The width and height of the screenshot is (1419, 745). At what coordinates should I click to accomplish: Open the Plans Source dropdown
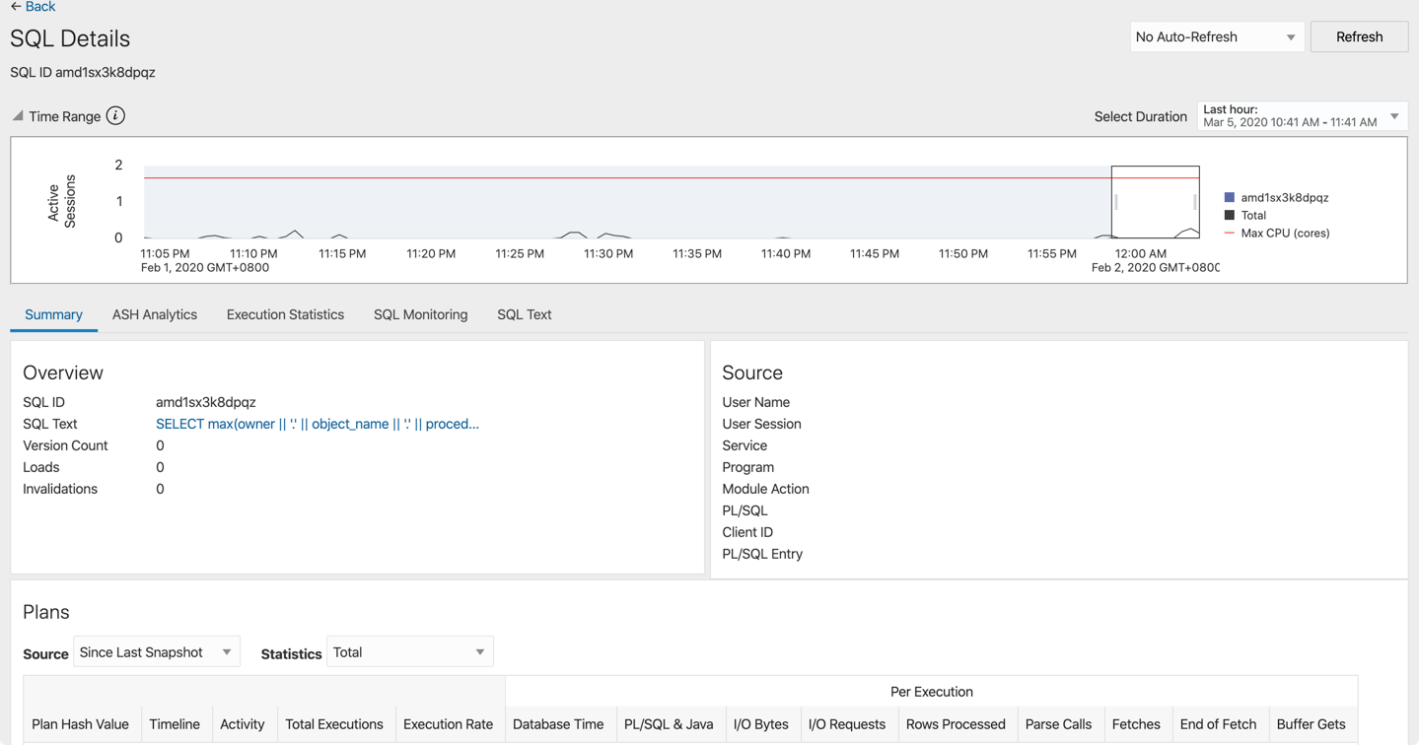tap(156, 651)
